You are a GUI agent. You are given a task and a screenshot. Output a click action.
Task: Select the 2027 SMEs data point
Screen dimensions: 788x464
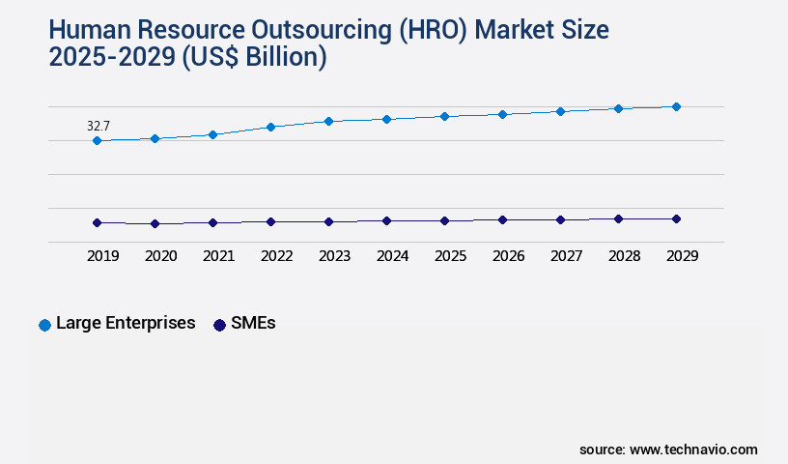560,219
